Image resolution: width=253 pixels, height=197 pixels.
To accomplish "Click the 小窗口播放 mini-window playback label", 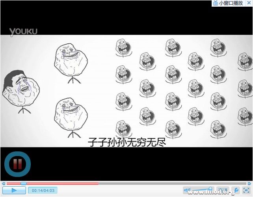I will tap(231, 3).
